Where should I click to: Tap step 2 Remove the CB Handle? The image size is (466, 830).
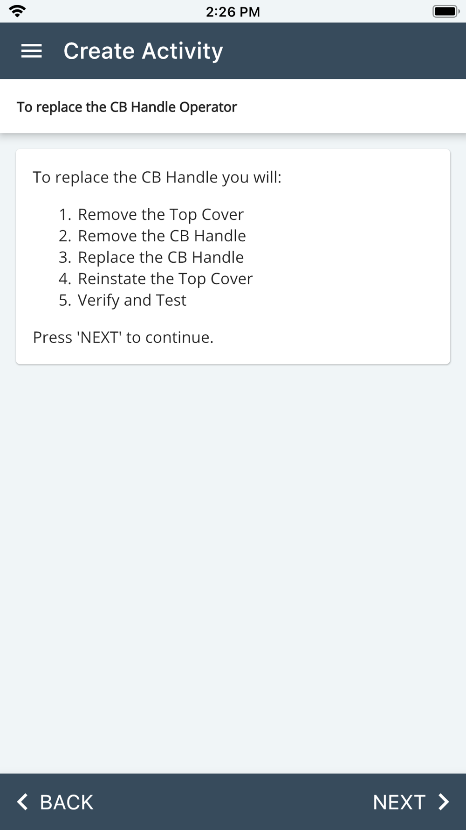pos(152,236)
